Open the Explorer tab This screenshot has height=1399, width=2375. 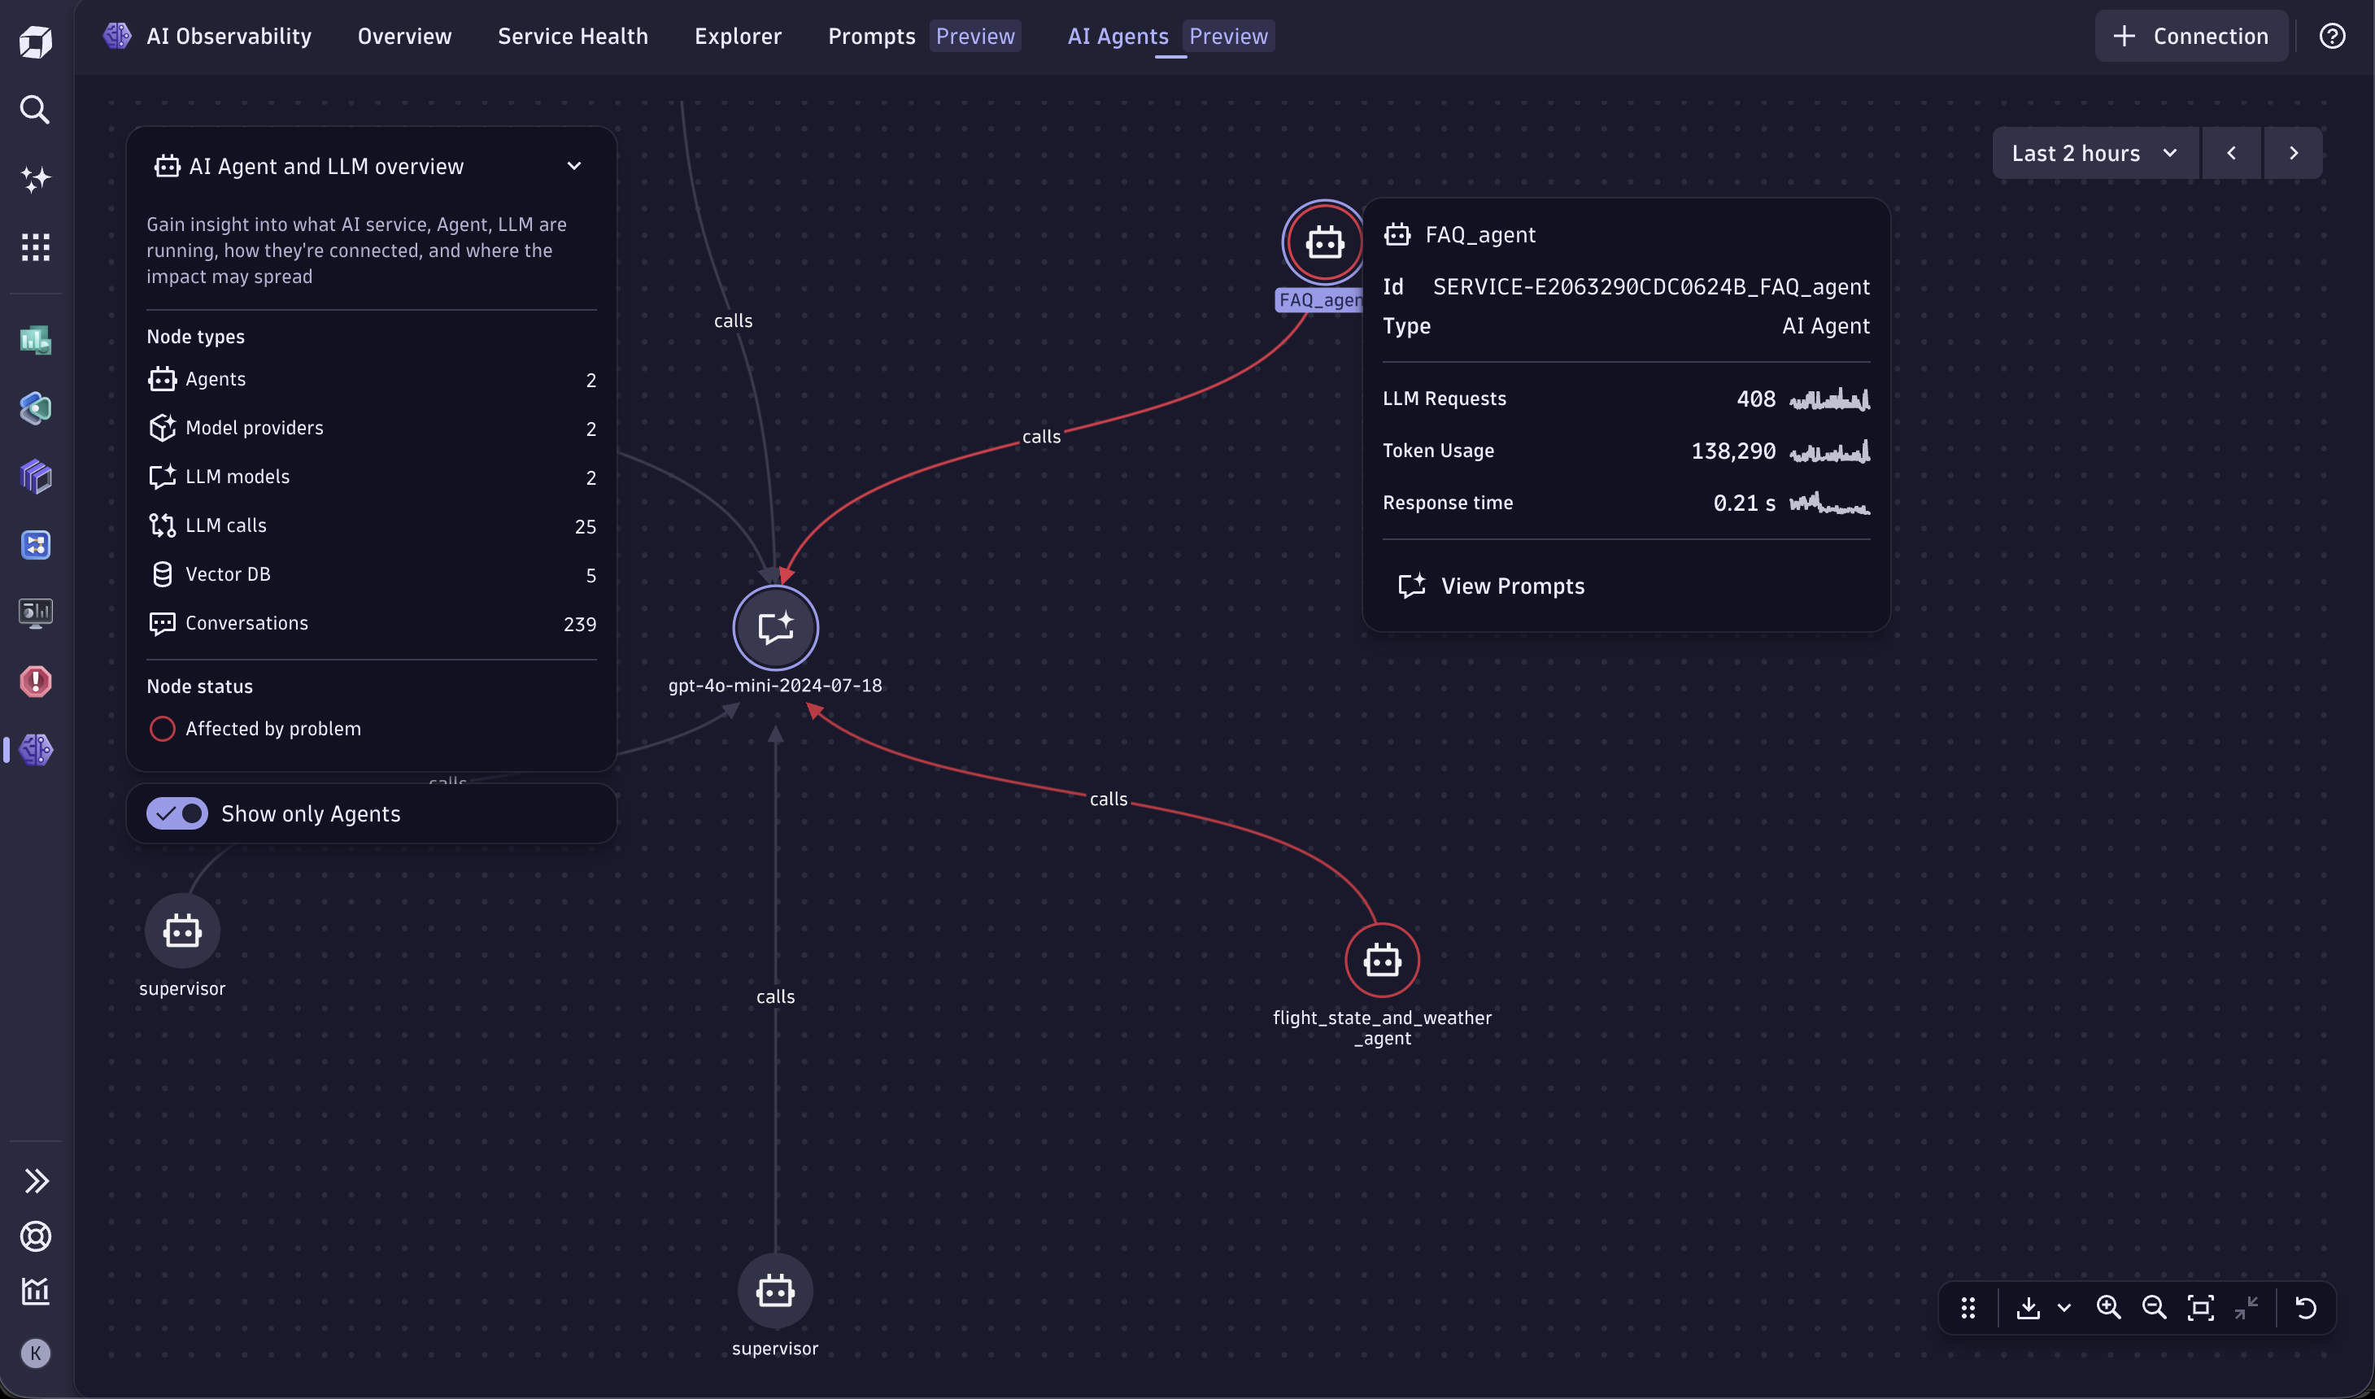(738, 36)
